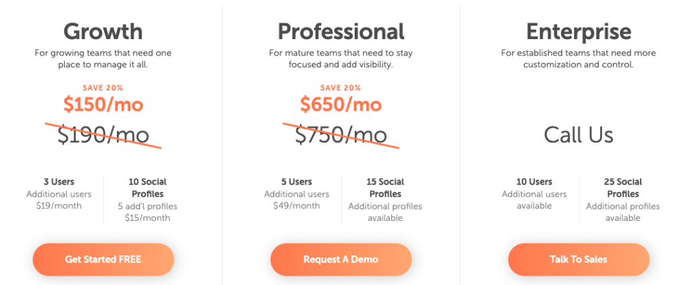Click the 'For growing teams' description
Screen dimensions: 692x285
click(103, 59)
